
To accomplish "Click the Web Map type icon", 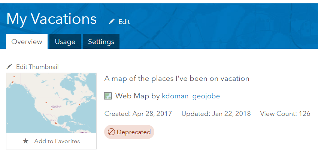I will (x=108, y=96).
